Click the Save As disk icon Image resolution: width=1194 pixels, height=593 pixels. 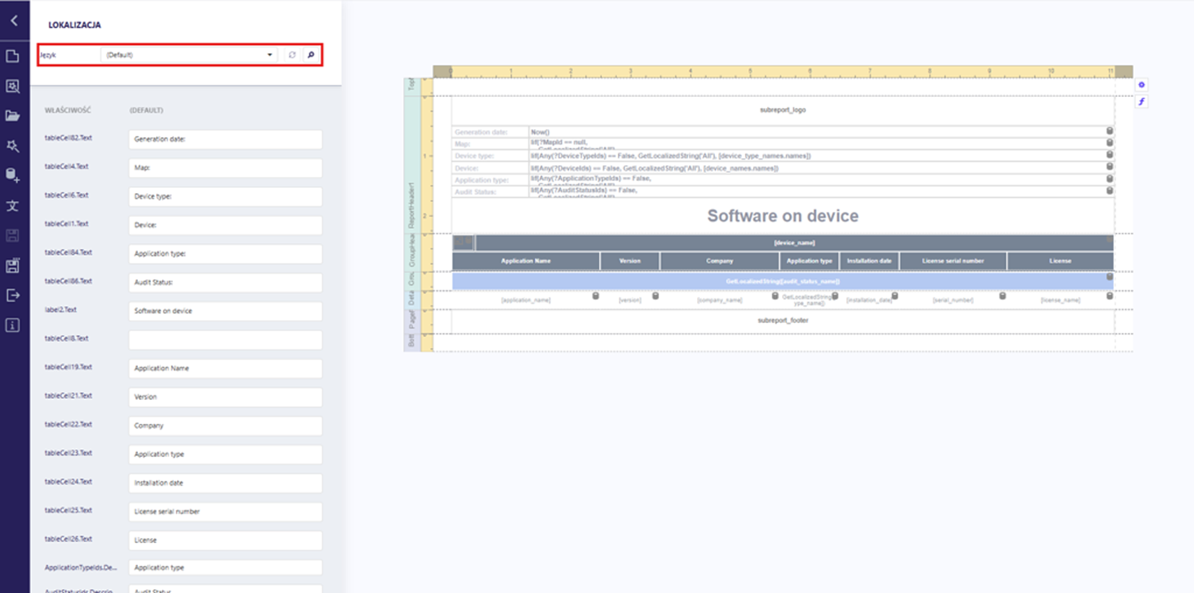click(x=13, y=266)
